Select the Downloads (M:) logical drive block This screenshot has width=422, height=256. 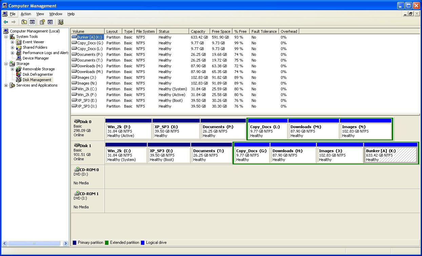pos(314,129)
